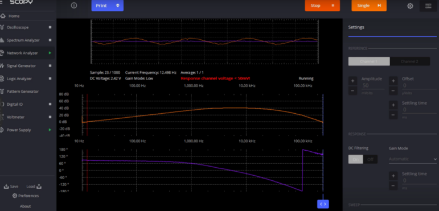Increase Amplitude with plus stepper
Screen dimensions: 439x211
point(352,81)
